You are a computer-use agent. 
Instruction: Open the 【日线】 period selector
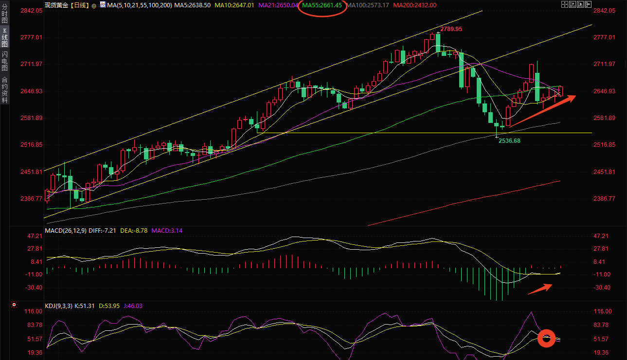tap(79, 5)
